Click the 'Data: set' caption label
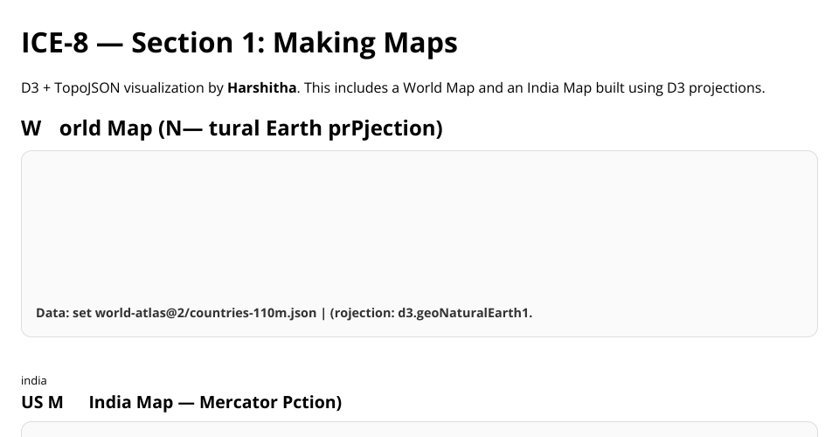This screenshot has width=839, height=437. (x=64, y=313)
